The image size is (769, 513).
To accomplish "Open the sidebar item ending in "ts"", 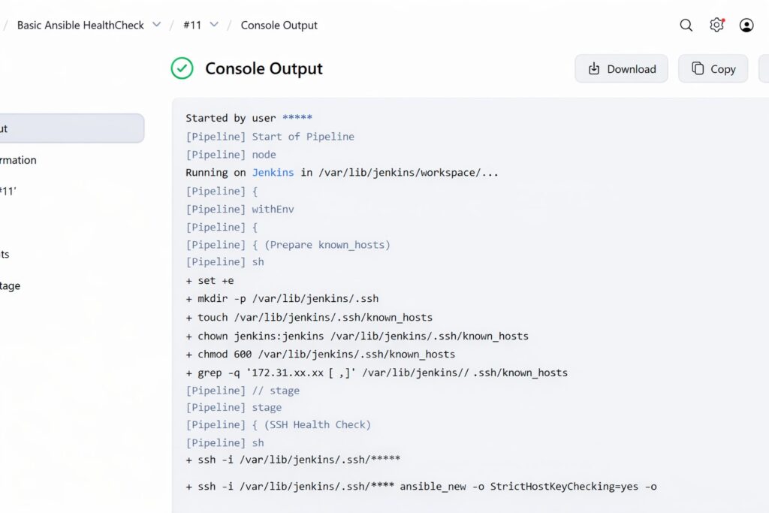I will (5, 254).
